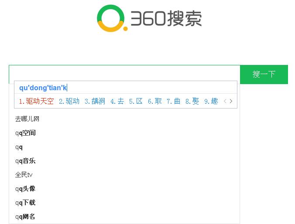Choose IME candidate 1. 驱动天空
This screenshot has width=295, height=224.
[36, 101]
